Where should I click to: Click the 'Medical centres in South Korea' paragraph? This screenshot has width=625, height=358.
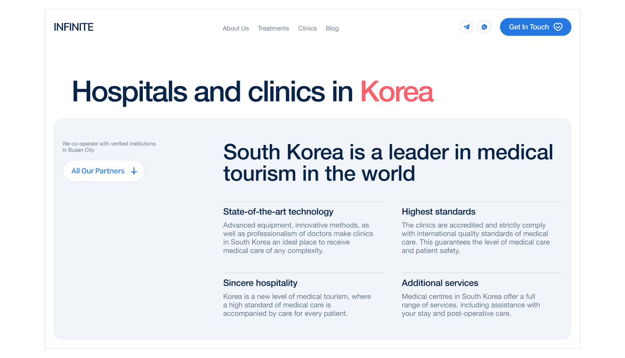(471, 305)
